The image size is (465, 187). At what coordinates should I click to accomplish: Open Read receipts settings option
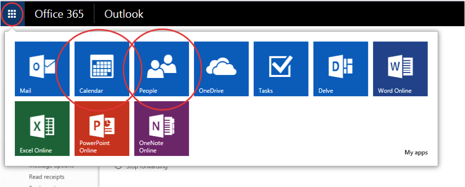46,177
